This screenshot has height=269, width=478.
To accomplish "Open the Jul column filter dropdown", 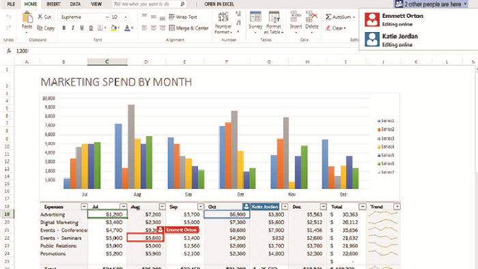I will [x=123, y=207].
